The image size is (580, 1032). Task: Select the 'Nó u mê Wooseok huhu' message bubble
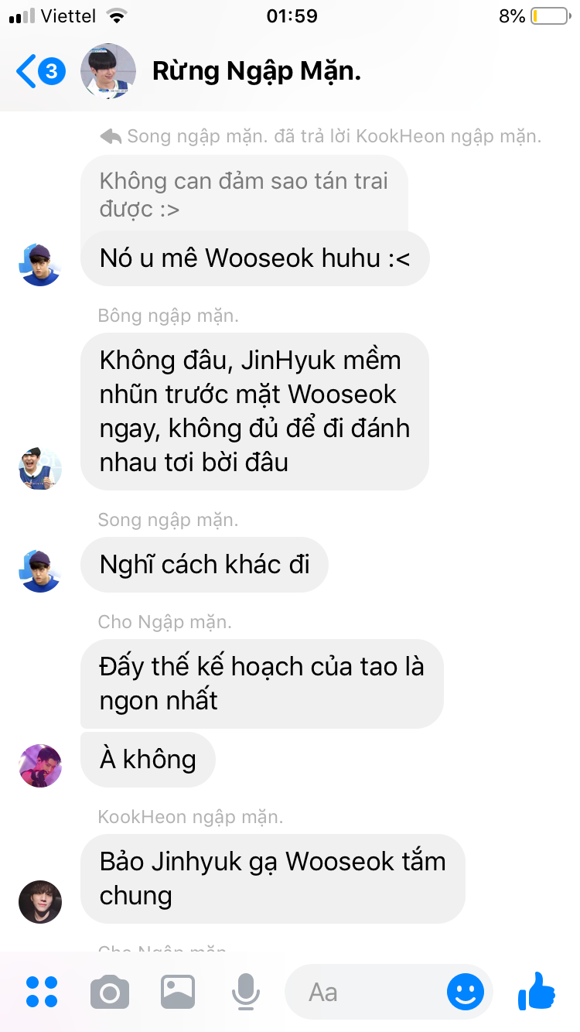coord(254,258)
